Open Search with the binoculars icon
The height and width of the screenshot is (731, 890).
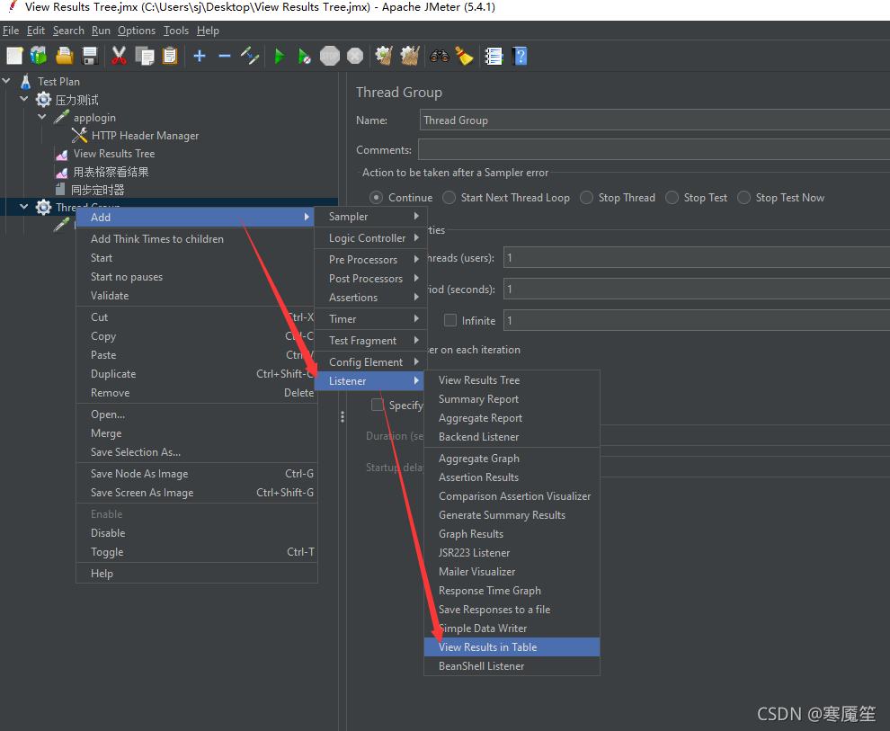click(x=440, y=56)
